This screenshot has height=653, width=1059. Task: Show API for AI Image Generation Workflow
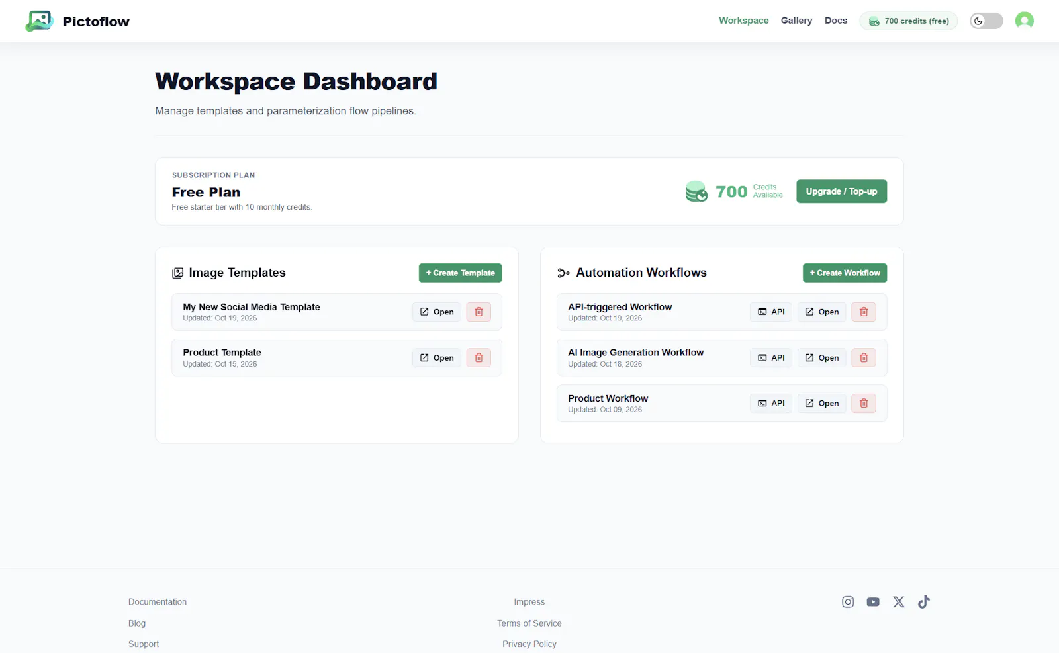[771, 358]
